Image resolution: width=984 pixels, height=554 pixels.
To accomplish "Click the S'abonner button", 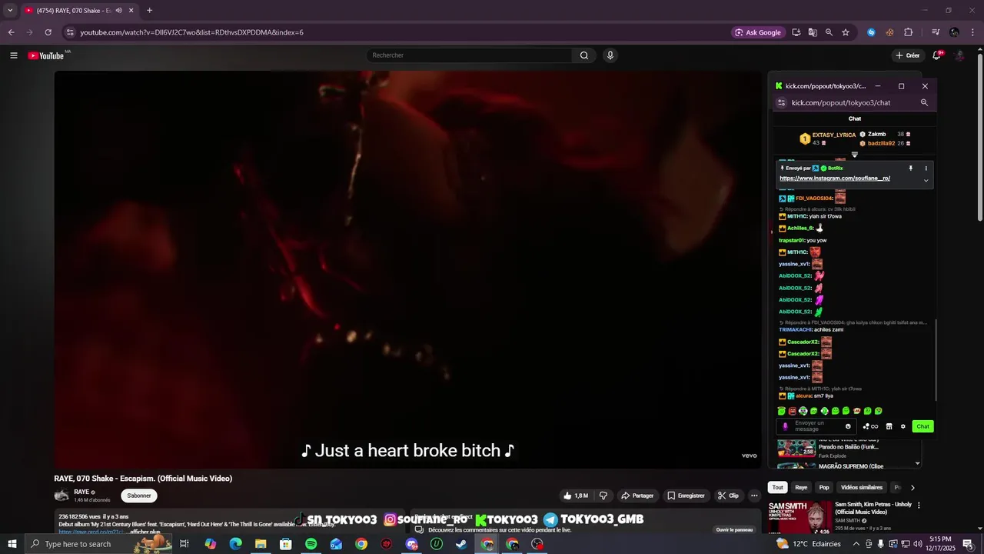I will click(x=139, y=496).
